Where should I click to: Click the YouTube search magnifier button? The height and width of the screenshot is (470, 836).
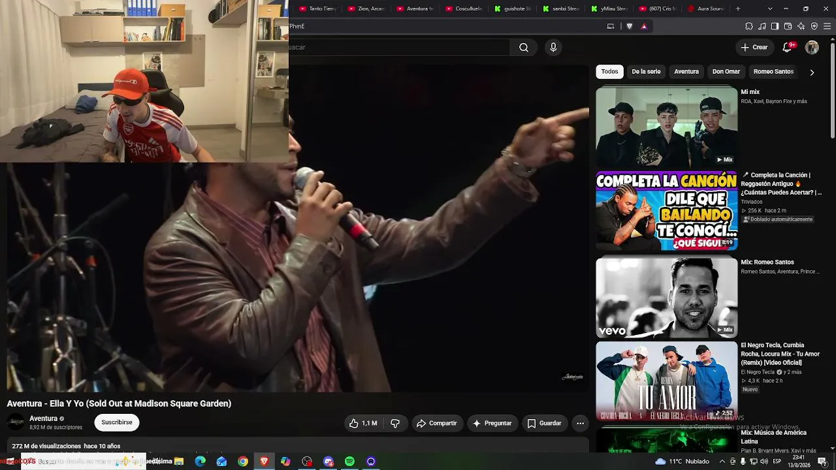tap(524, 47)
